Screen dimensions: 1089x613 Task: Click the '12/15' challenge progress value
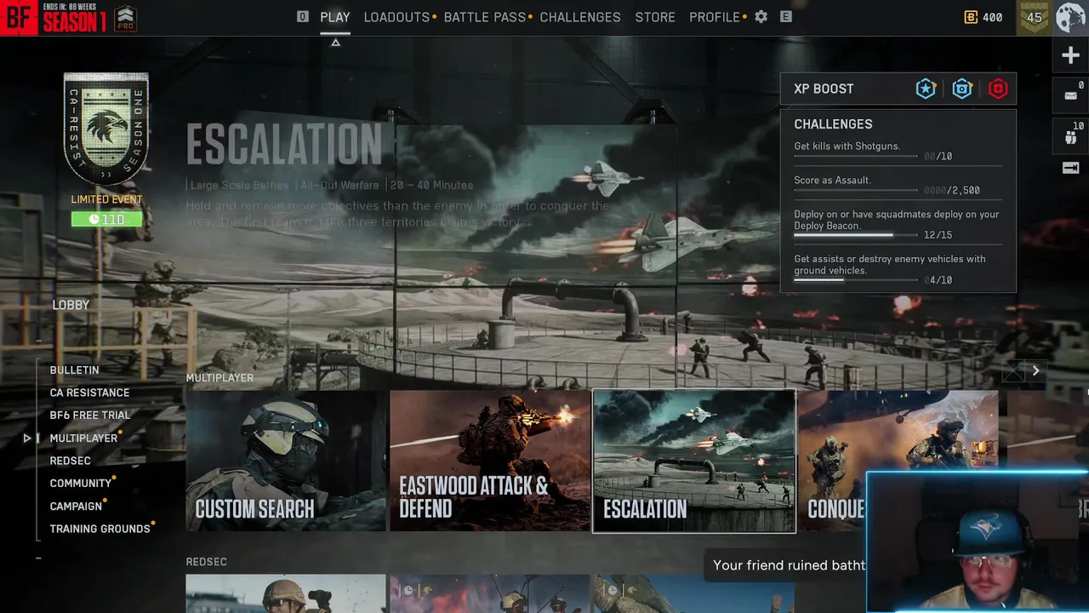tap(938, 235)
